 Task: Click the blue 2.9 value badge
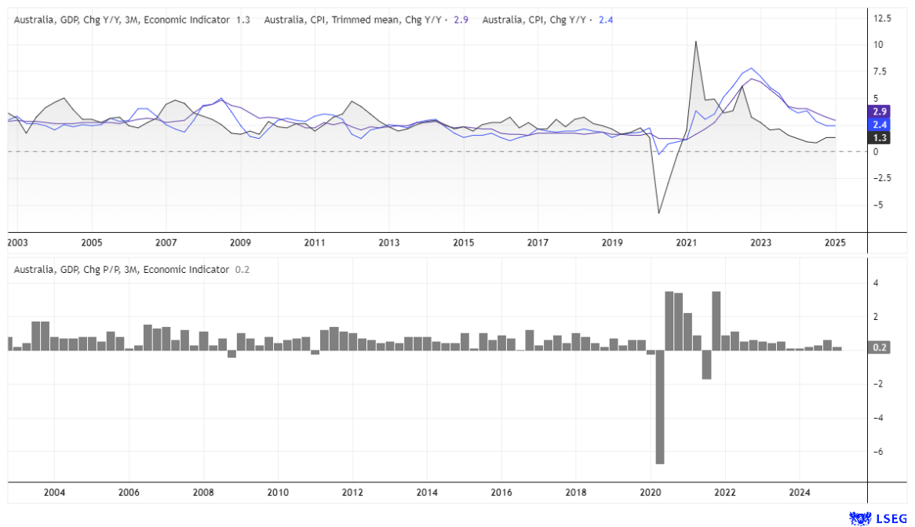pos(879,112)
